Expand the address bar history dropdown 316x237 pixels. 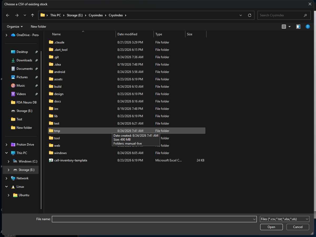click(241, 15)
